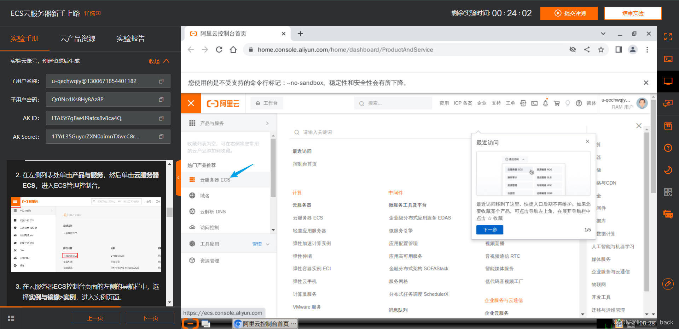Dismiss the no-sandbox warning bar
This screenshot has height=329, width=679.
coord(646,83)
